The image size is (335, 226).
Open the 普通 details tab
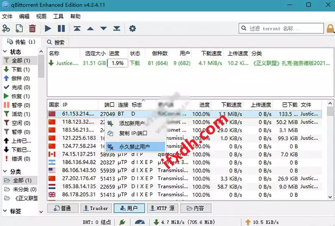click(63, 208)
